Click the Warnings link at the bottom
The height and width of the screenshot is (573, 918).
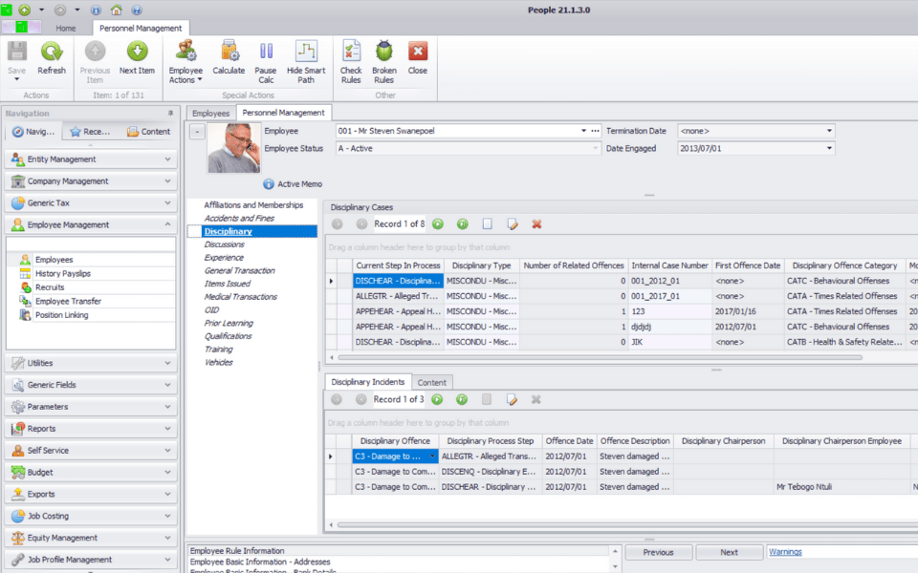click(784, 551)
